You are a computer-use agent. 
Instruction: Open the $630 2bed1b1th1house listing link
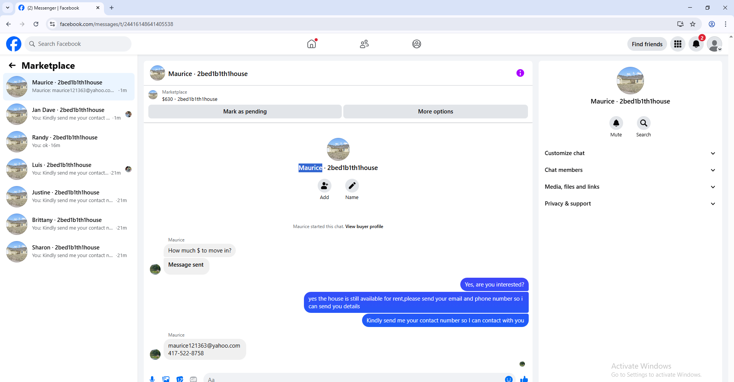[x=190, y=99]
